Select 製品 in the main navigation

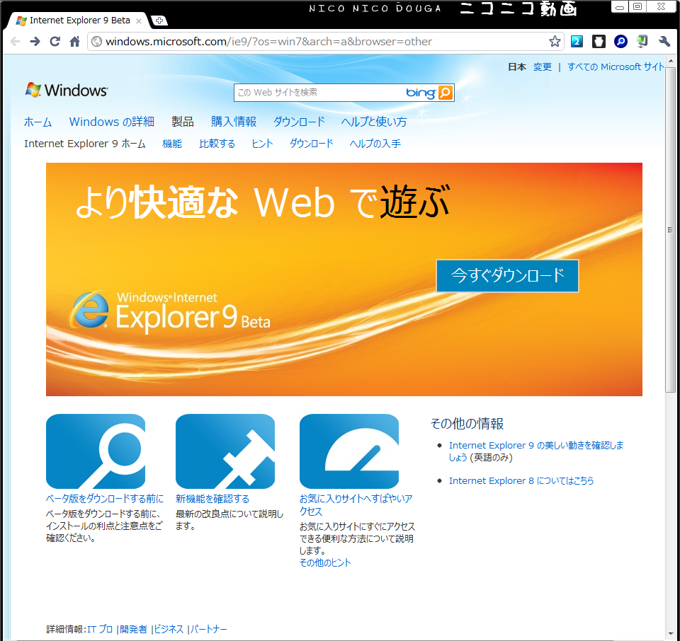pos(183,122)
